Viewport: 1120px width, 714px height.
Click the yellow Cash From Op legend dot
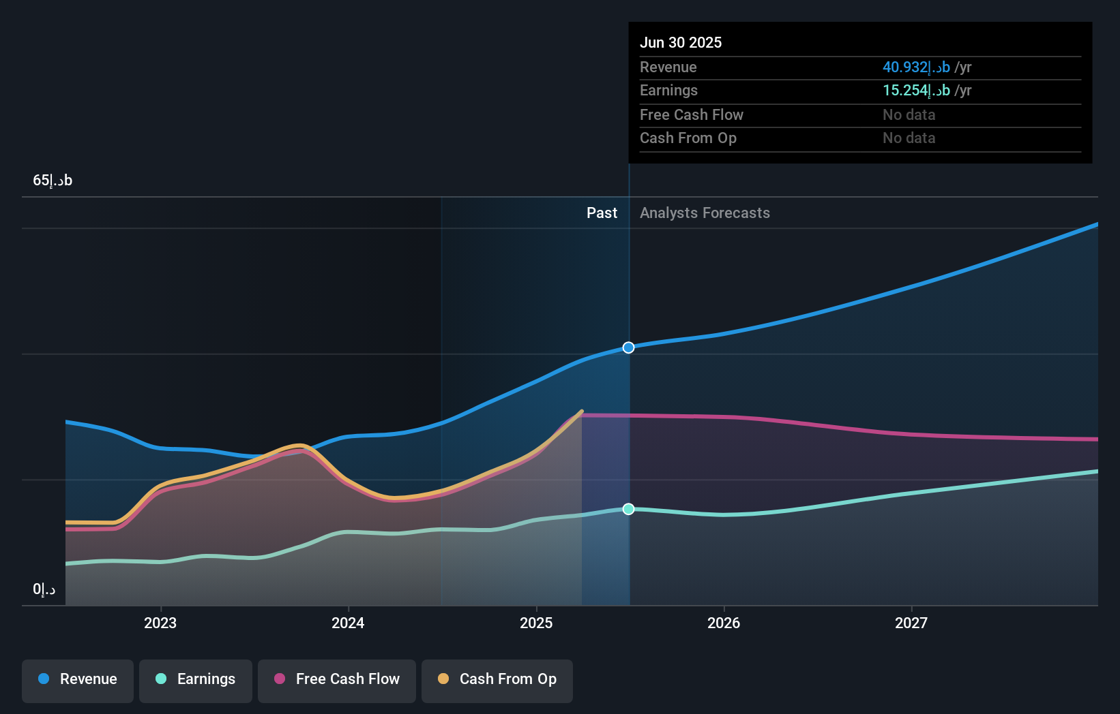pos(445,679)
